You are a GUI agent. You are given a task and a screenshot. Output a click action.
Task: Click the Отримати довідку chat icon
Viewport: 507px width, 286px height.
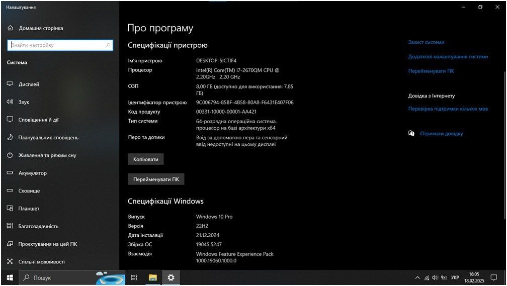411,134
